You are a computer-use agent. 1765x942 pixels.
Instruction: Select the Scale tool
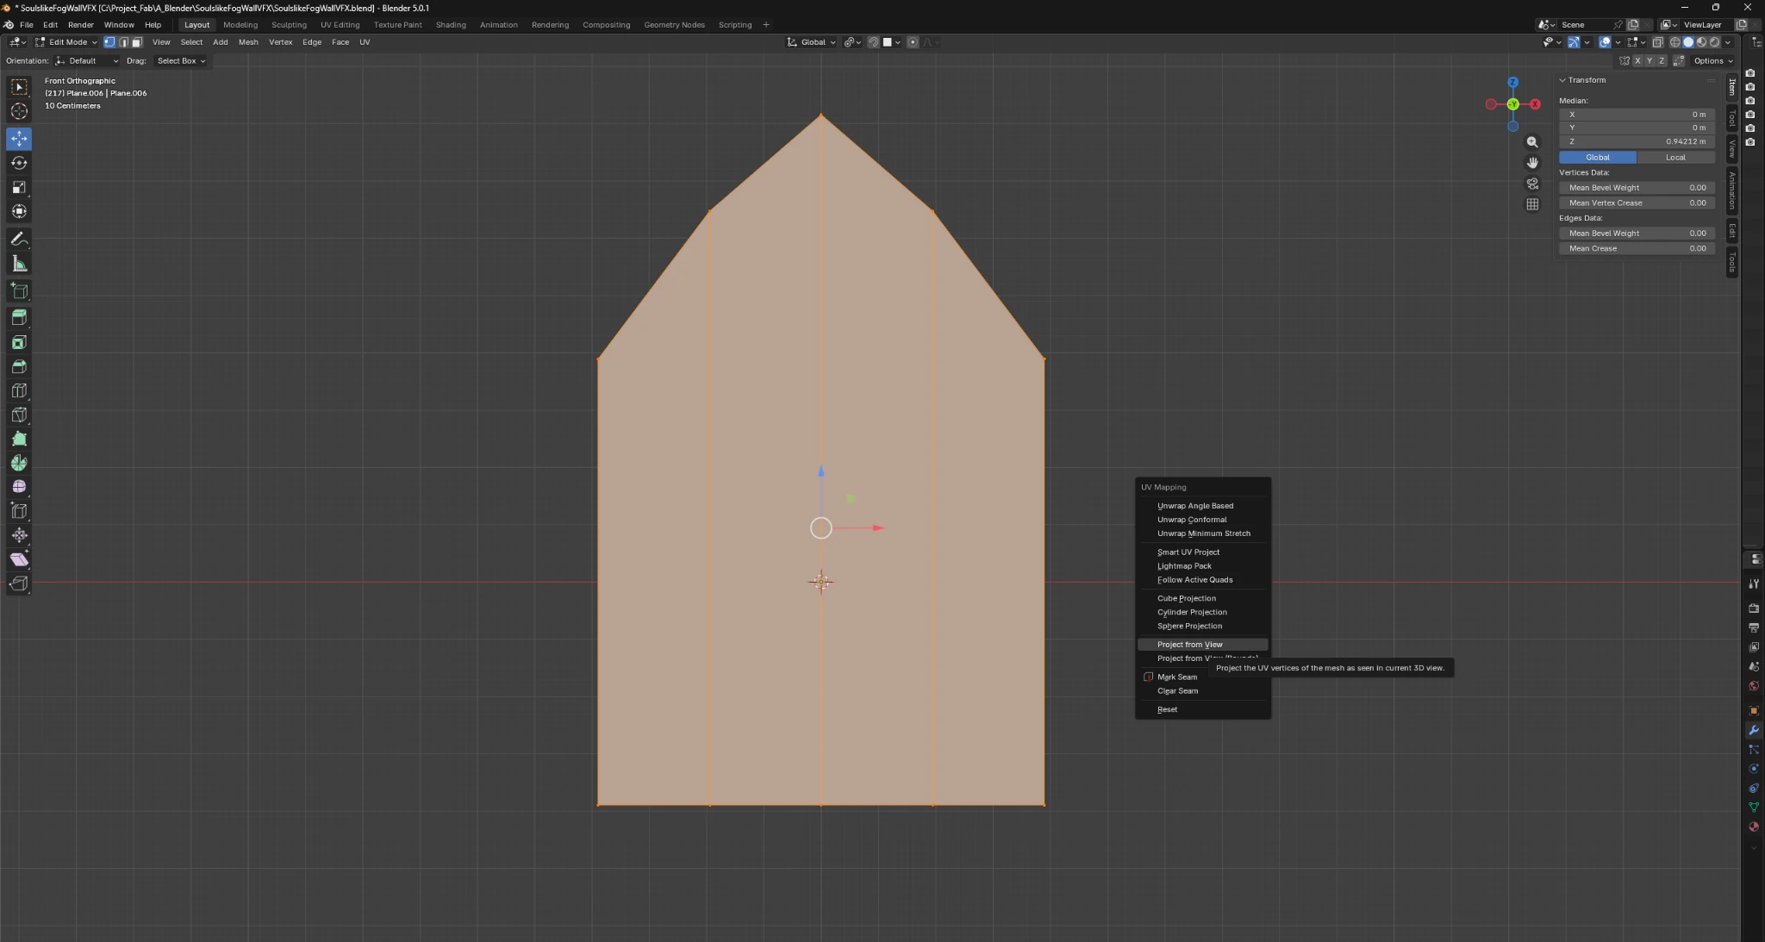19,187
